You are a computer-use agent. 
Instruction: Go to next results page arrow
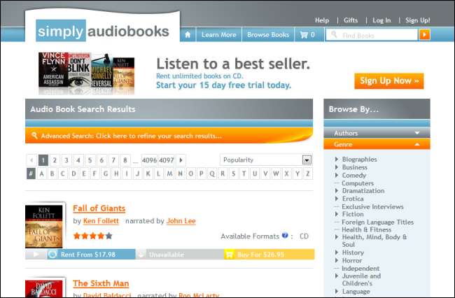(x=181, y=160)
